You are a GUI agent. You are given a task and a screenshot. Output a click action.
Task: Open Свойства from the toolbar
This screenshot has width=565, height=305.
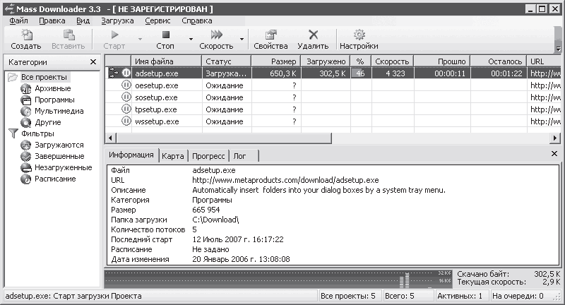coord(270,40)
